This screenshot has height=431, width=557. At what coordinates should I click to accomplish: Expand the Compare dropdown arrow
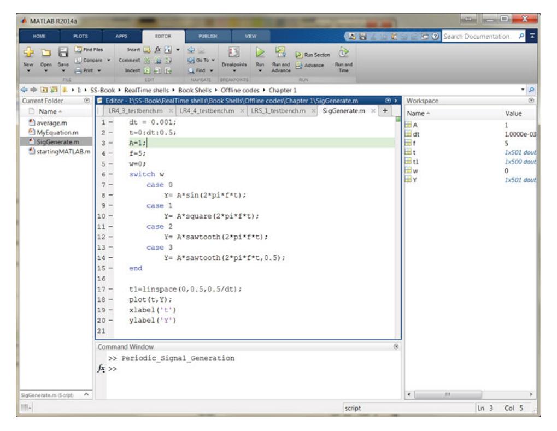tap(109, 60)
